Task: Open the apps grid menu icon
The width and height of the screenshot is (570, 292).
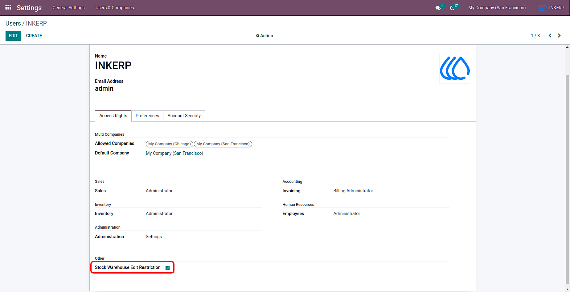Action: click(x=8, y=7)
